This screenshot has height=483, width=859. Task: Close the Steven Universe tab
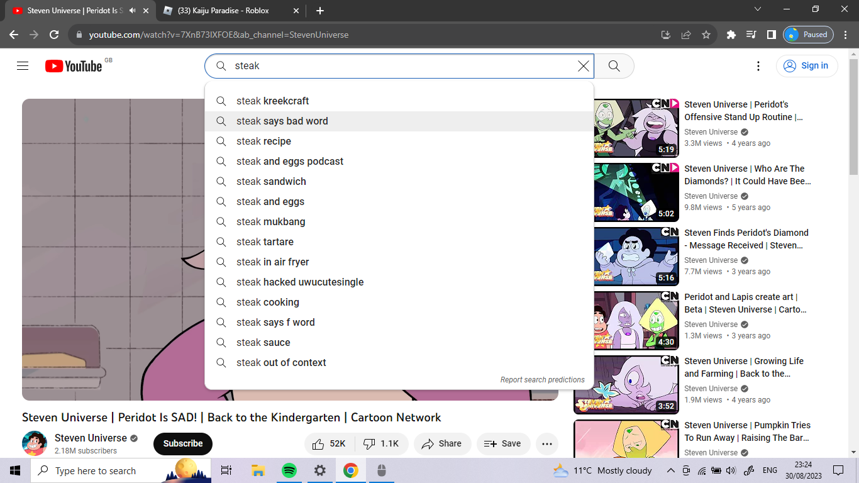click(147, 11)
